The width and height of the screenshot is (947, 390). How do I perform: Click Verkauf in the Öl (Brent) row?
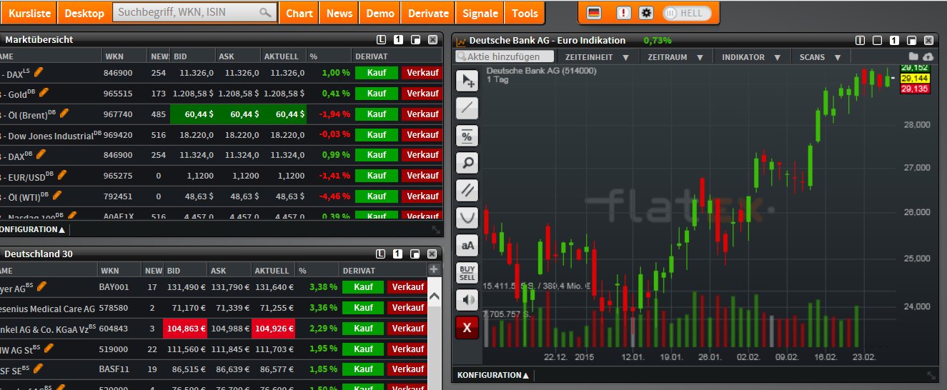click(x=422, y=114)
